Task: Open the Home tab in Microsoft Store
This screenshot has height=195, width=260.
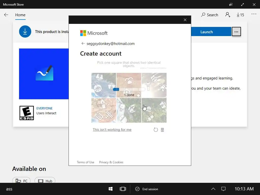Action: point(20,15)
